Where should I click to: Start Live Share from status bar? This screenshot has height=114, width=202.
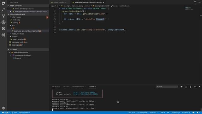coord(25,113)
